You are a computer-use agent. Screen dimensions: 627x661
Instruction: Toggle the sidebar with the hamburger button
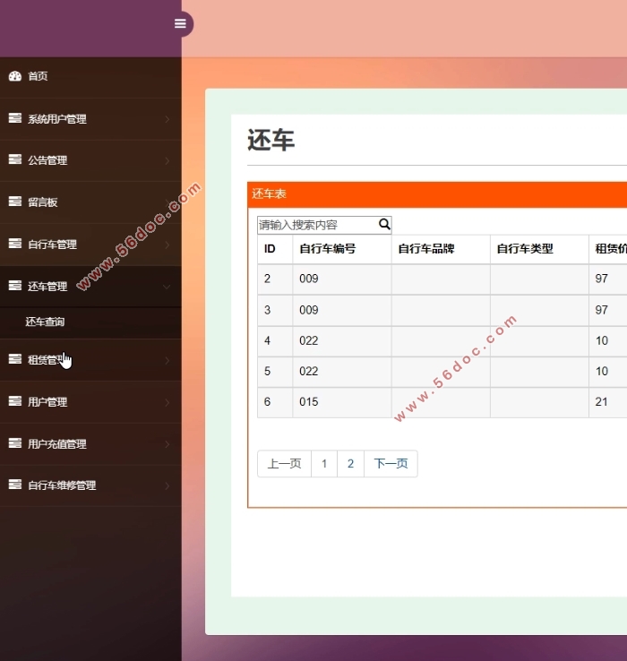[180, 23]
